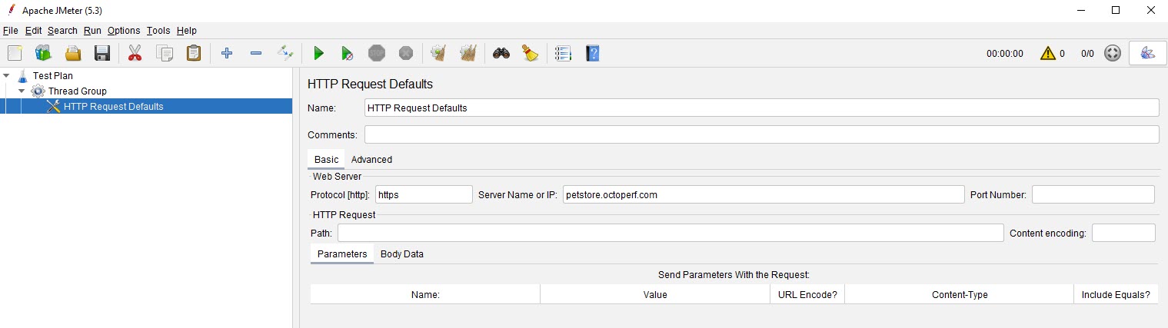Click the Reset Search brush icon
The width and height of the screenshot is (1168, 328).
tap(531, 53)
